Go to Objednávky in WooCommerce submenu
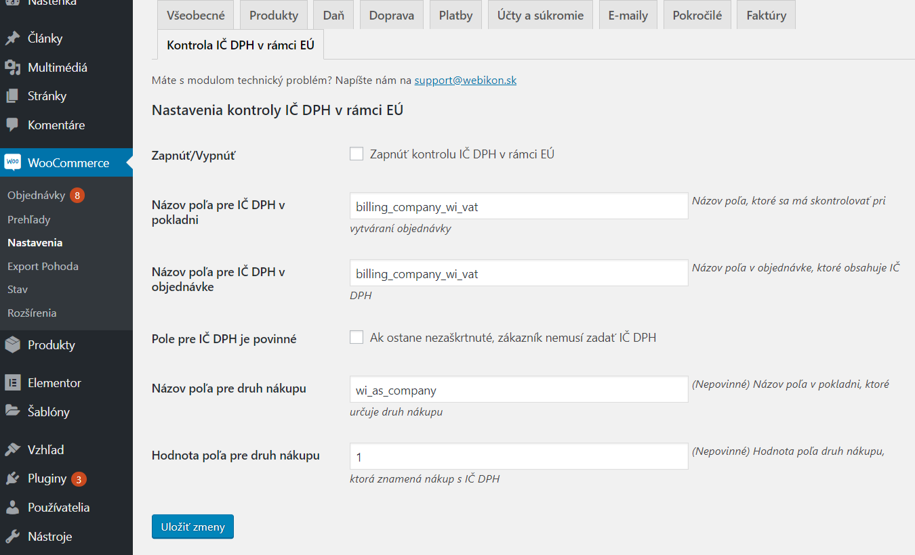Viewport: 915px width, 555px height. (37, 196)
